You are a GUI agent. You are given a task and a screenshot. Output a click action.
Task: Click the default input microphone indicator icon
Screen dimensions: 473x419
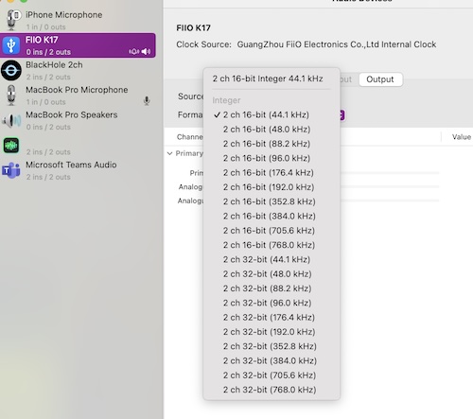pyautogui.click(x=147, y=100)
